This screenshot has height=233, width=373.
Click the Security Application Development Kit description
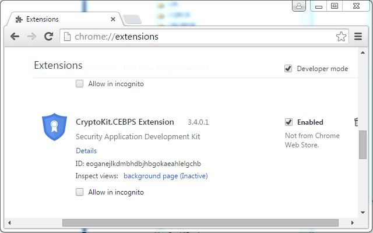[x=138, y=137]
